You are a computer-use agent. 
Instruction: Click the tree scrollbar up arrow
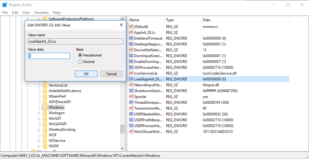tap(122, 18)
